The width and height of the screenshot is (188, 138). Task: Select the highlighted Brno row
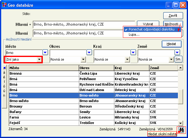pyautogui.click(x=94, y=95)
